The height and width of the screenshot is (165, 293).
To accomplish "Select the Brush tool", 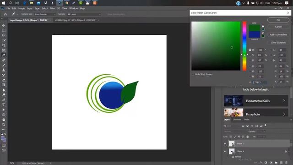I will (4, 65).
